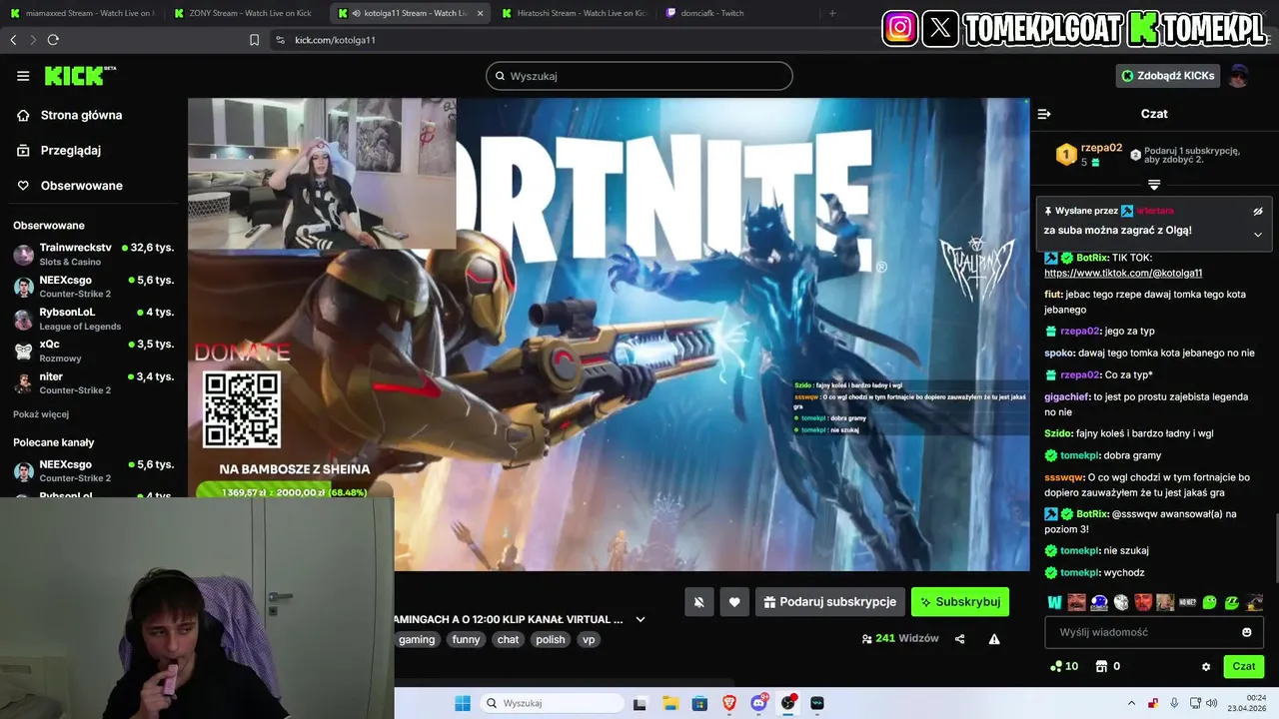
Task: Open Brave browser from the taskbar
Action: pyautogui.click(x=729, y=703)
